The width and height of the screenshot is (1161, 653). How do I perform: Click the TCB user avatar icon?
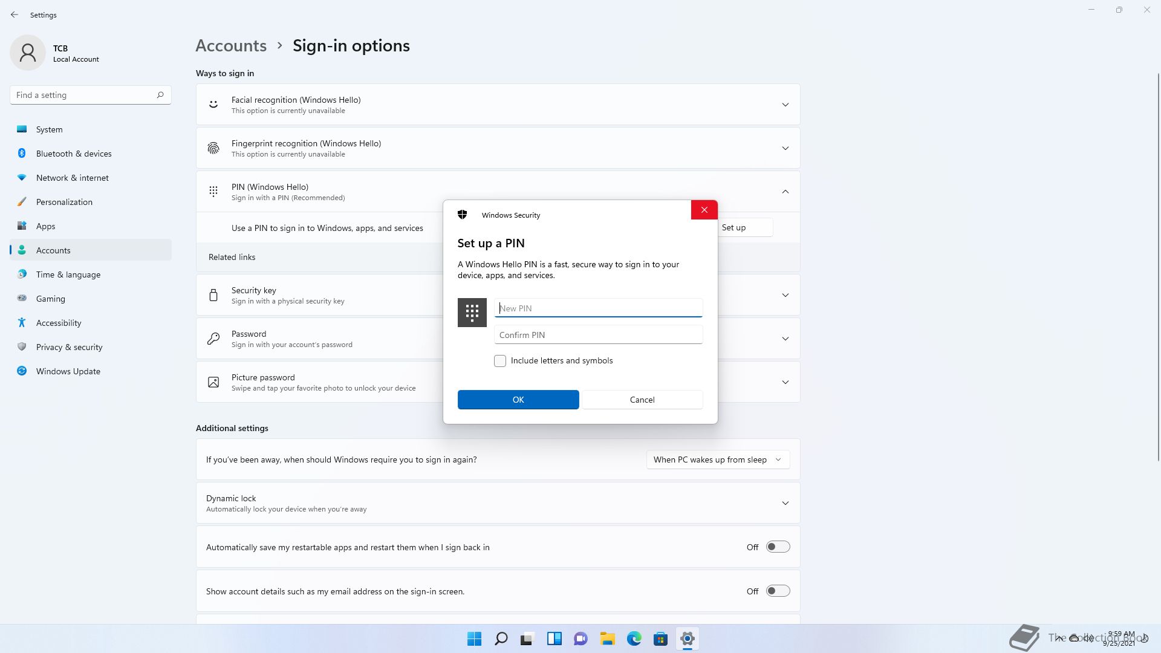pyautogui.click(x=28, y=53)
